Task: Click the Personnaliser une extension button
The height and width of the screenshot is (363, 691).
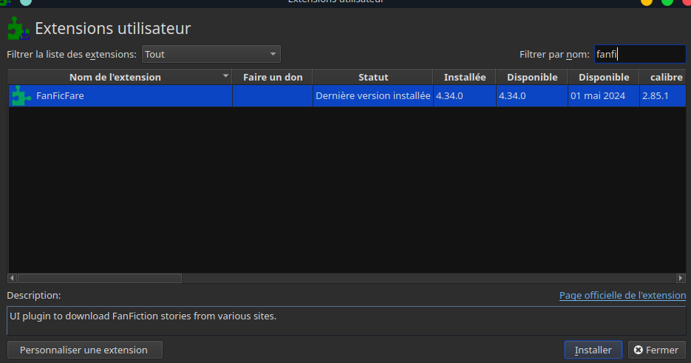Action: coord(84,350)
